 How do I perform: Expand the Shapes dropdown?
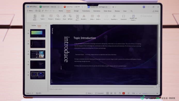[x=58, y=17]
